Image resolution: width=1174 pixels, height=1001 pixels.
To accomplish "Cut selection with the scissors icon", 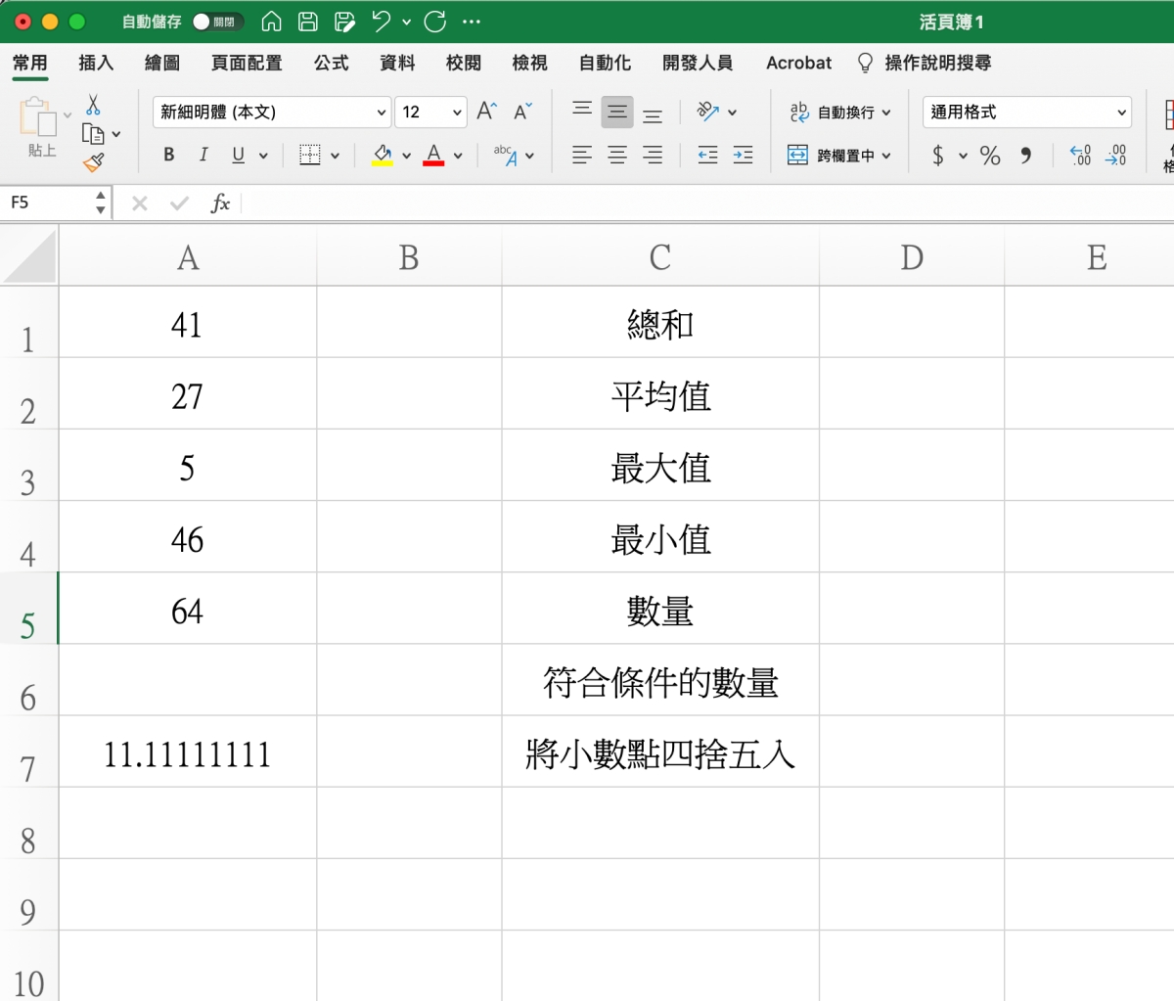I will 93,105.
